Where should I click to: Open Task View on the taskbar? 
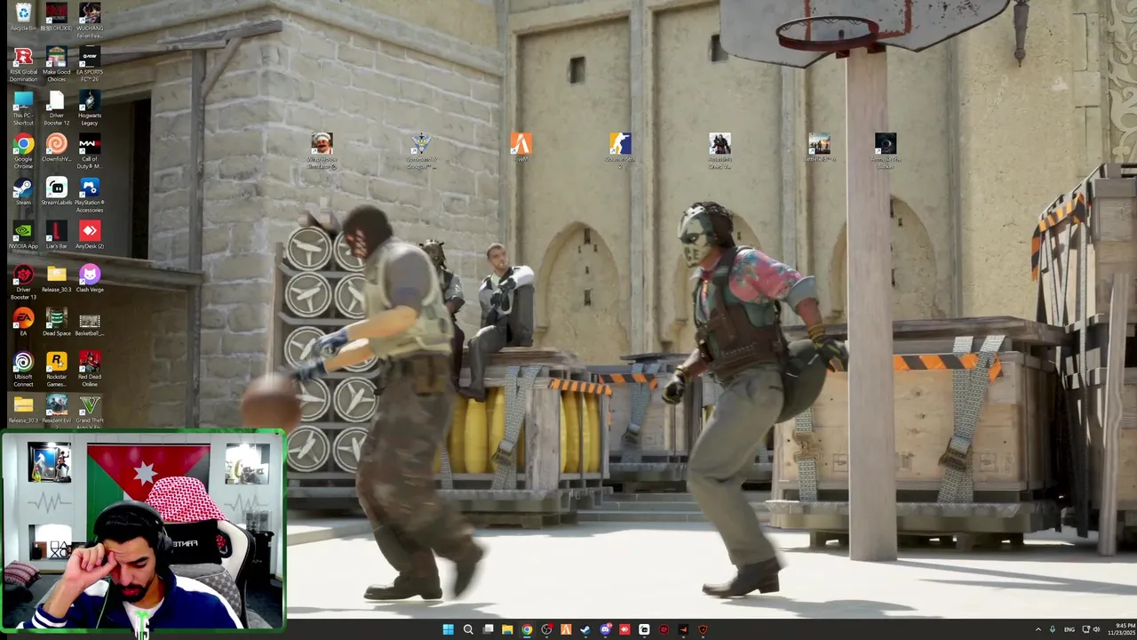pyautogui.click(x=488, y=629)
